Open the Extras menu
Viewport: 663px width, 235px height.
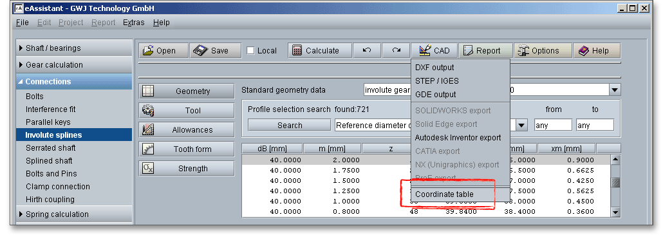tap(134, 23)
